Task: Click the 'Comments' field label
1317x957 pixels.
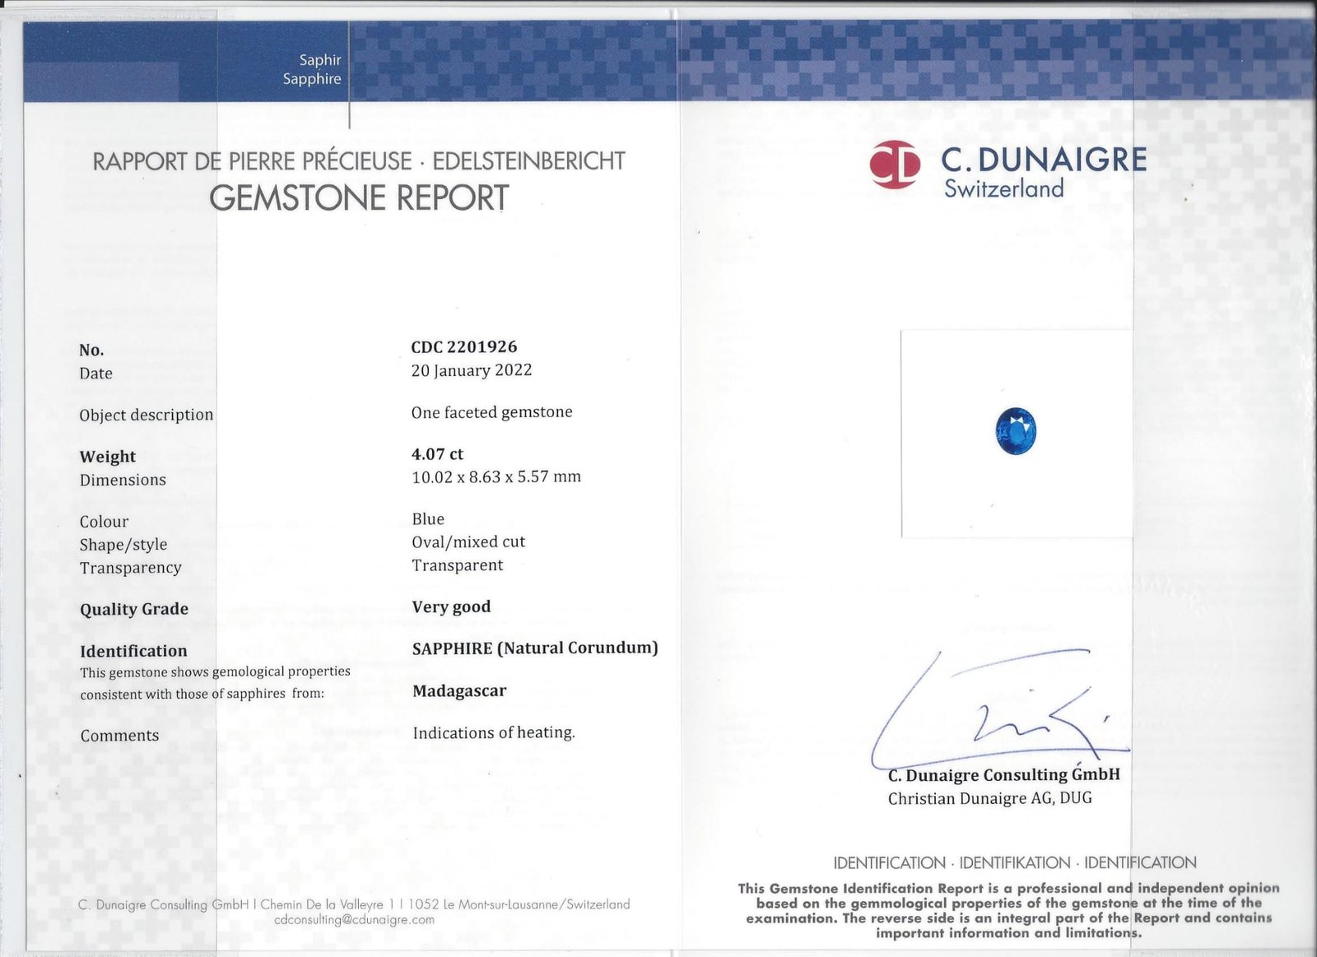Action: 120,736
